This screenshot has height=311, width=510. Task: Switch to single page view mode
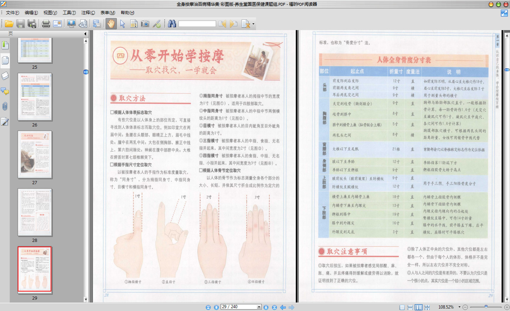click(x=402, y=307)
